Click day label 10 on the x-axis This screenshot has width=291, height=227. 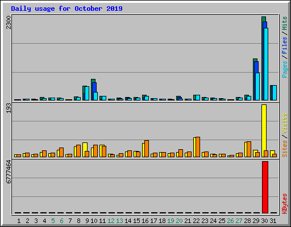[94, 221]
